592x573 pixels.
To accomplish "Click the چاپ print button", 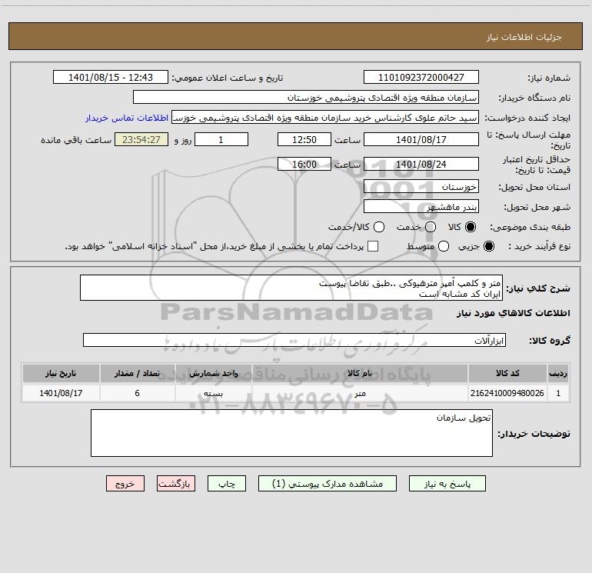I will [x=227, y=484].
